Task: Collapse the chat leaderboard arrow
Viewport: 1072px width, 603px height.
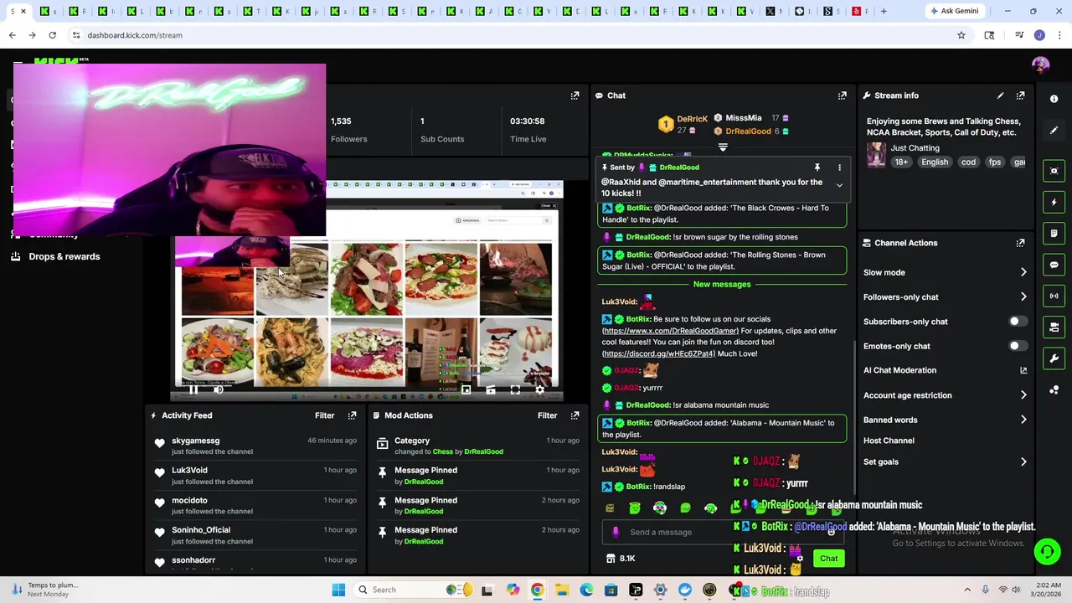Action: click(723, 147)
